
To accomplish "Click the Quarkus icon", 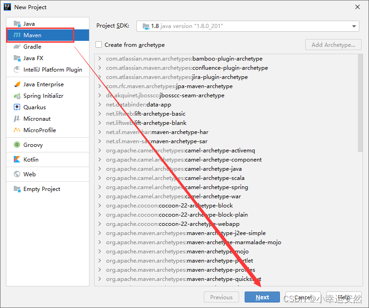I will coord(17,107).
